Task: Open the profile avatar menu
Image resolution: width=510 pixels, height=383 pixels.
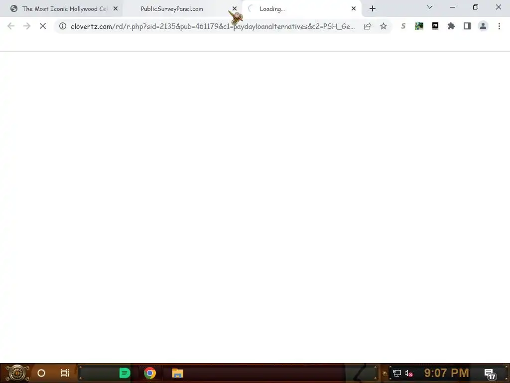Action: coord(483,26)
